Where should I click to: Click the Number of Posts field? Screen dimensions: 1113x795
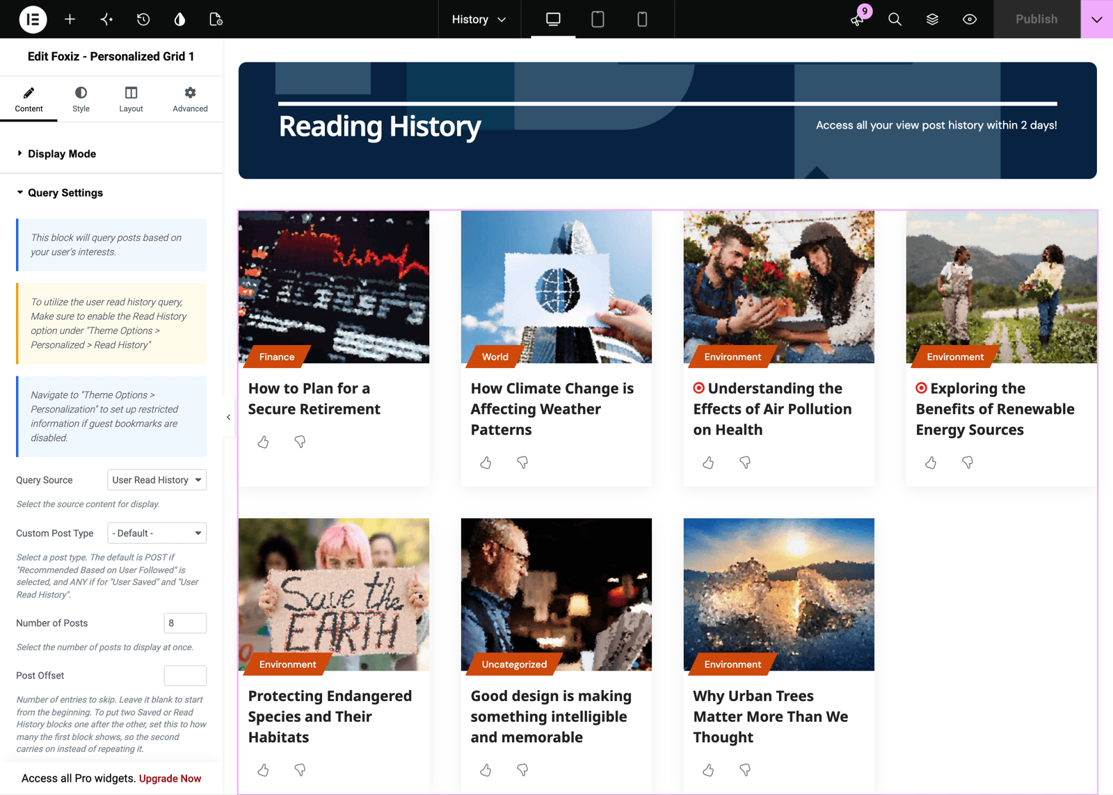185,623
